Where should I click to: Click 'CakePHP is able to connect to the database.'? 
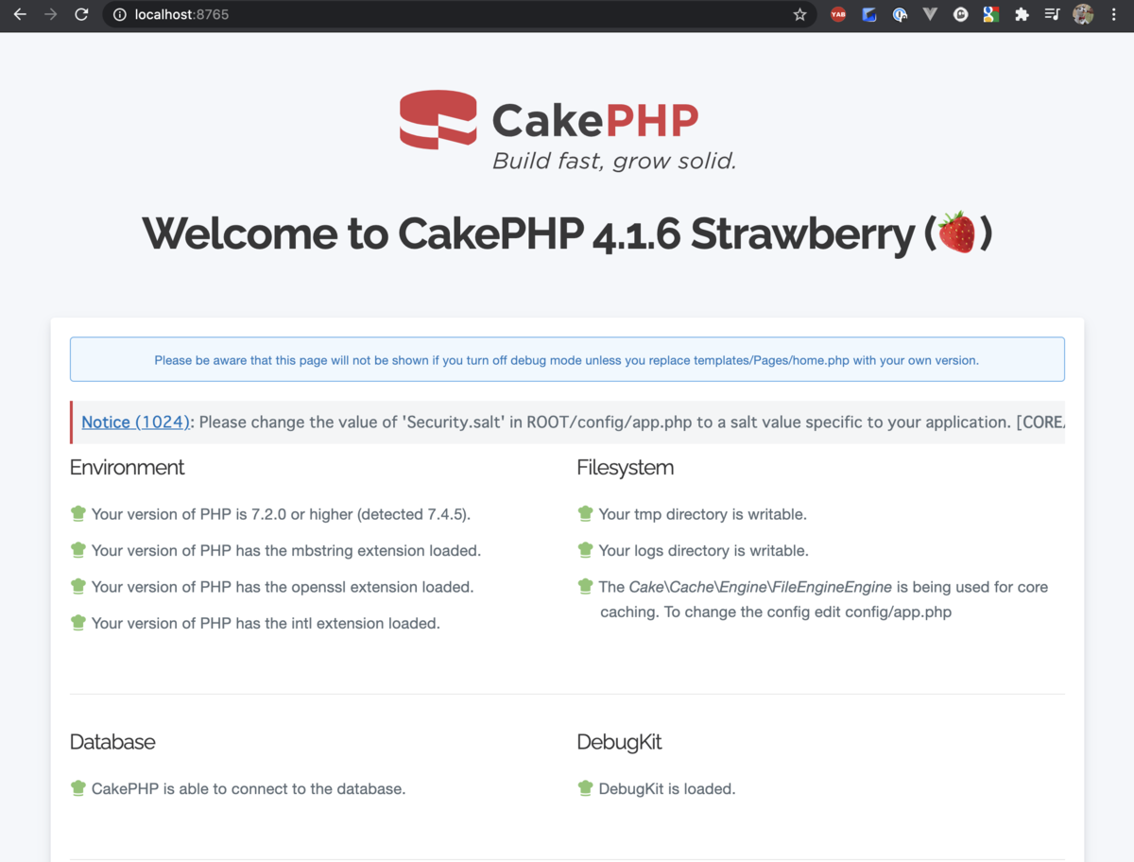click(249, 788)
